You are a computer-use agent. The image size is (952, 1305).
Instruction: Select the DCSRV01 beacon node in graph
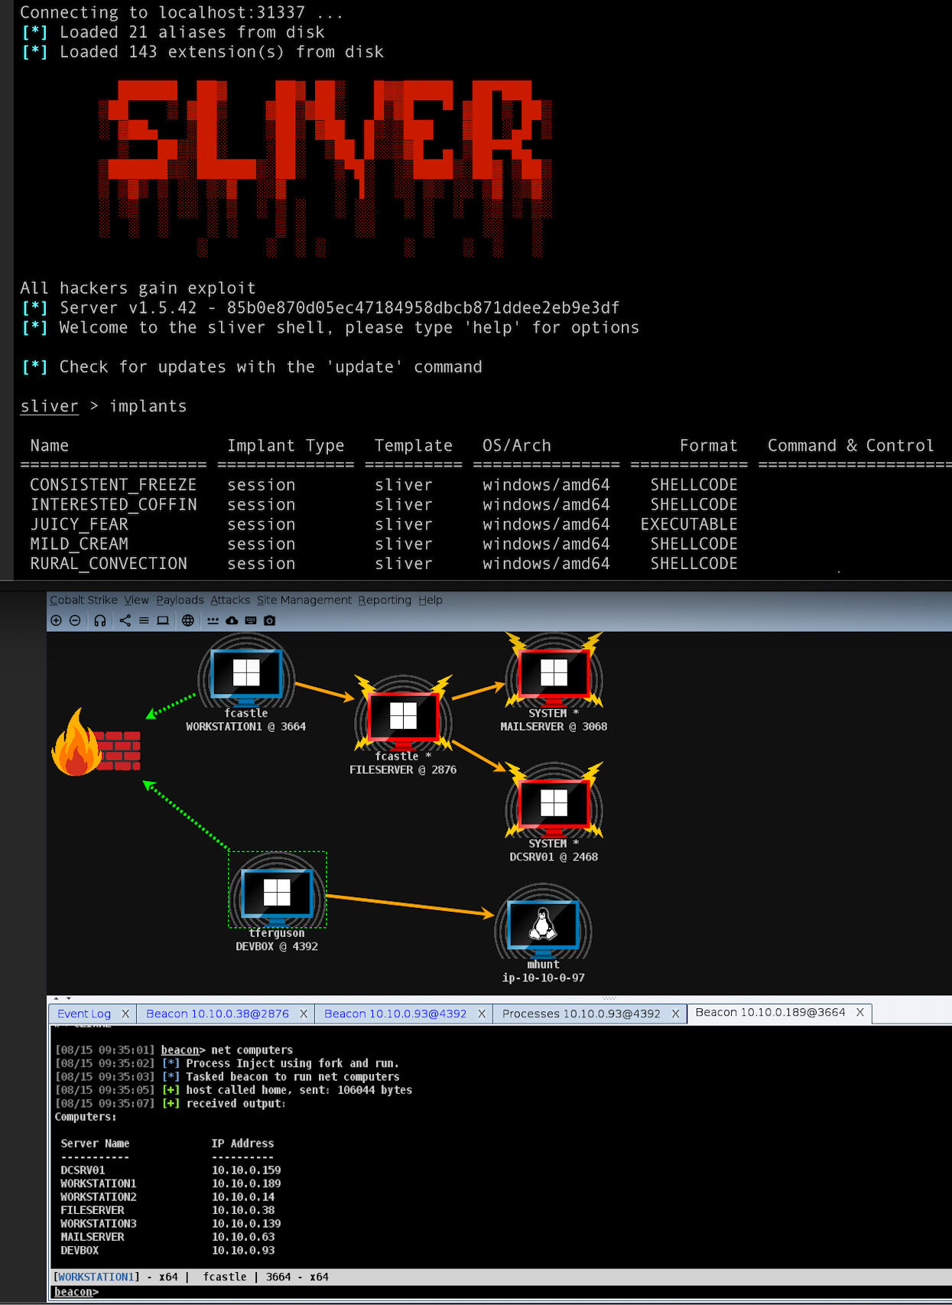tap(554, 805)
